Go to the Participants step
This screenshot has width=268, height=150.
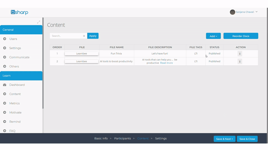123,138
